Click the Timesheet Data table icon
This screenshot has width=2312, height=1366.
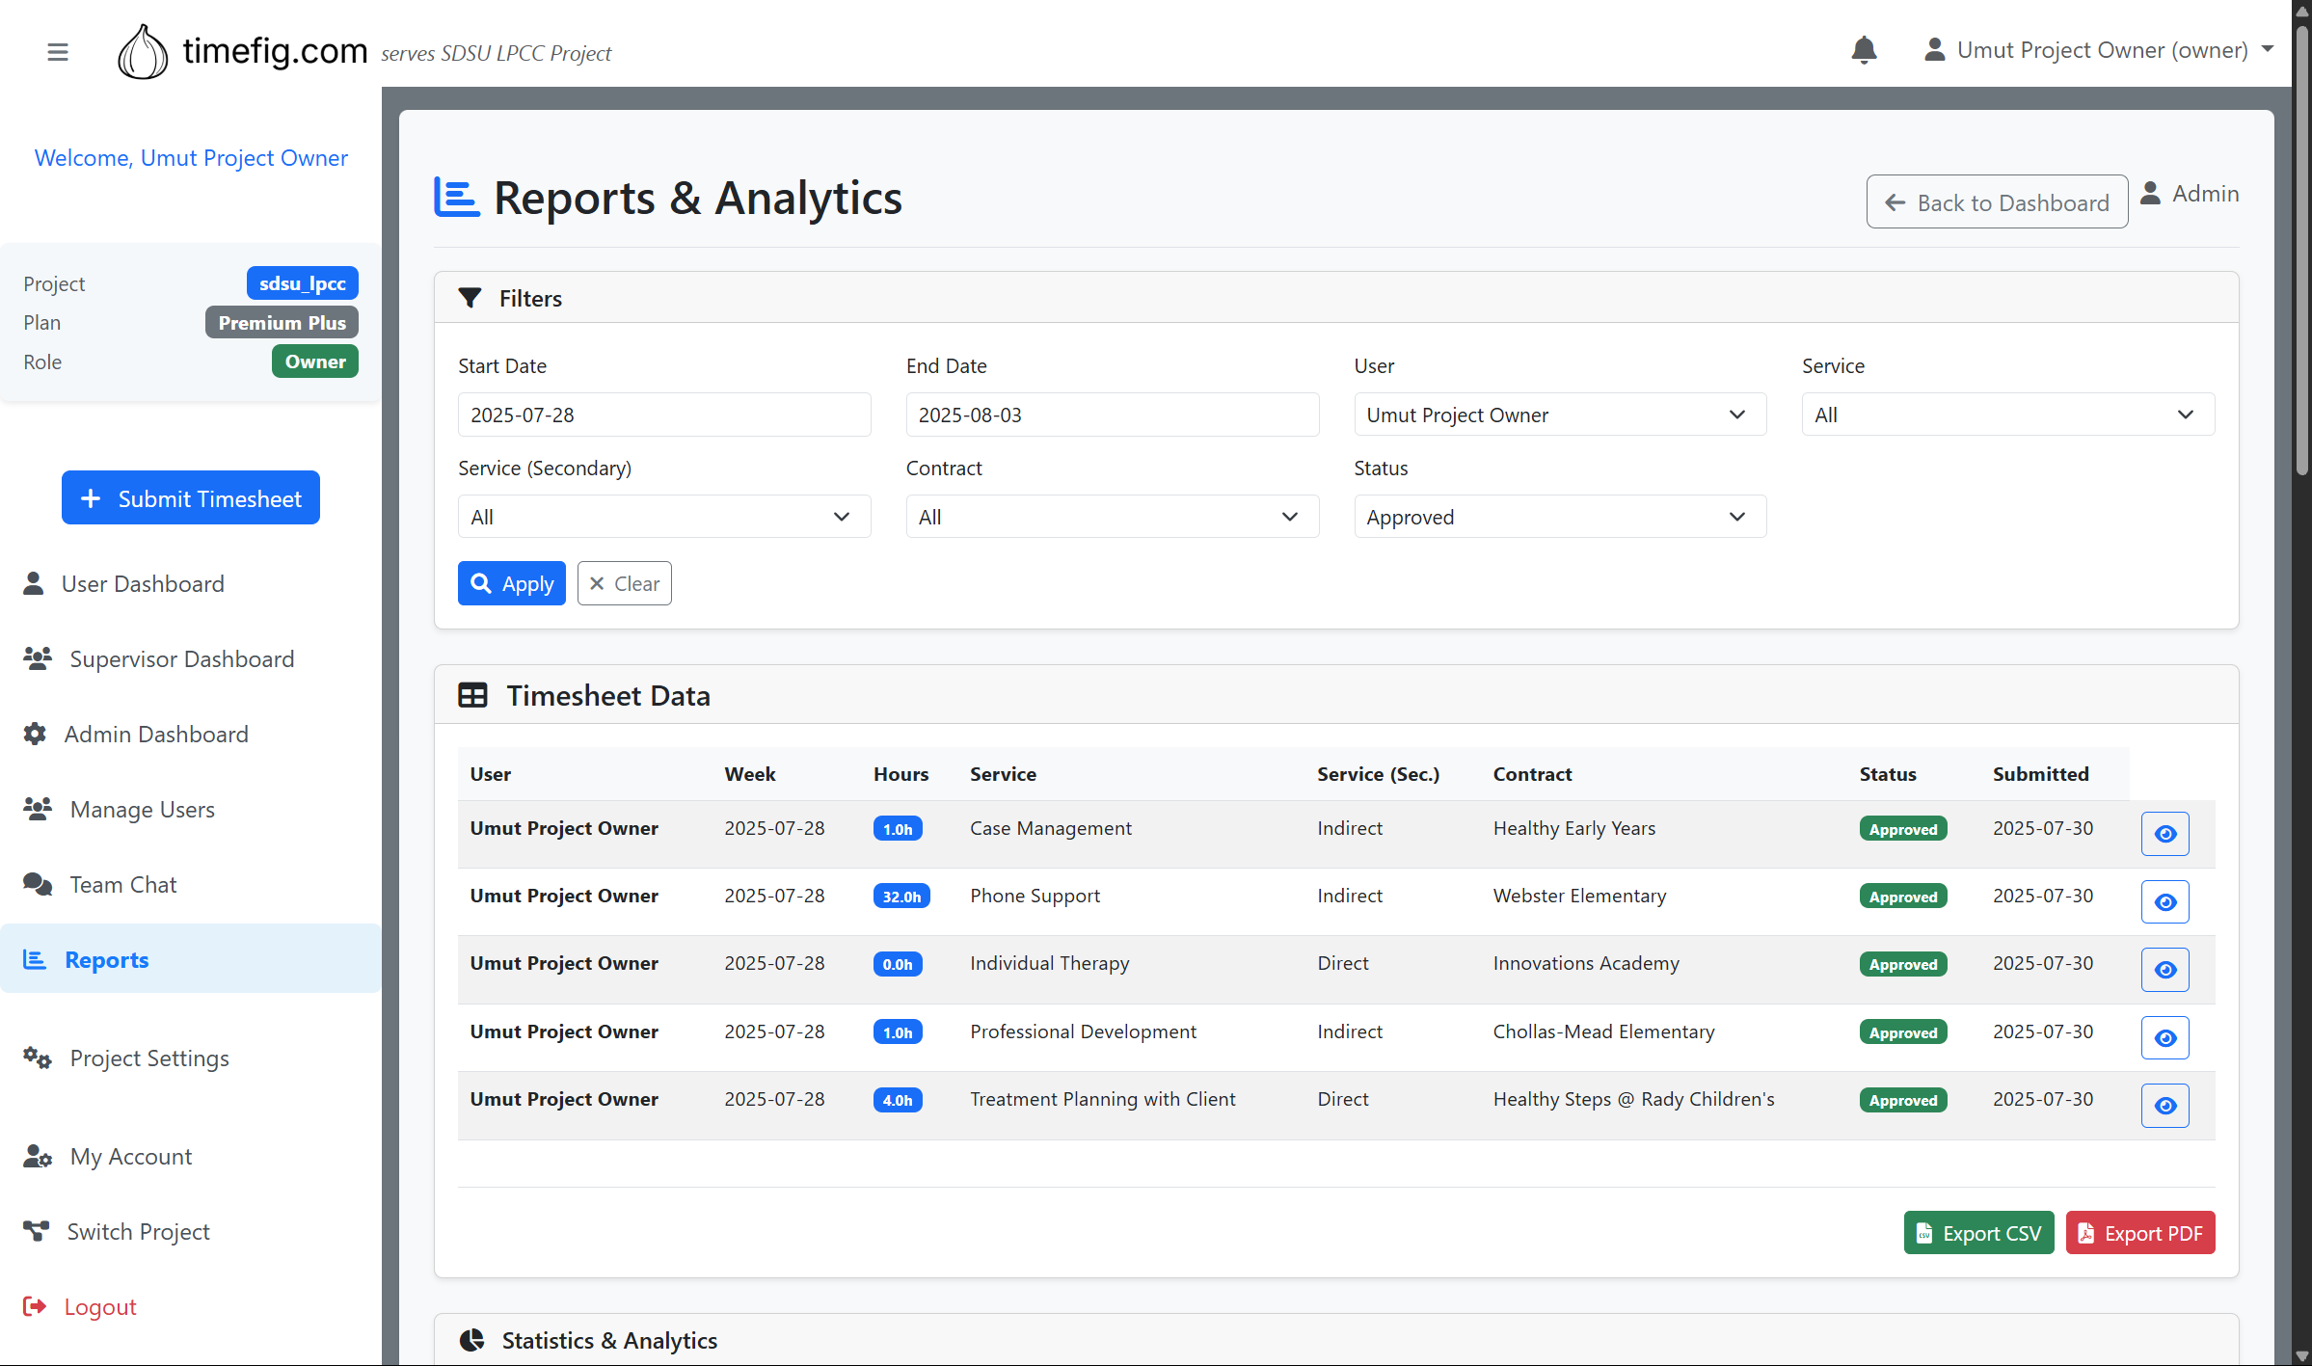(x=473, y=695)
